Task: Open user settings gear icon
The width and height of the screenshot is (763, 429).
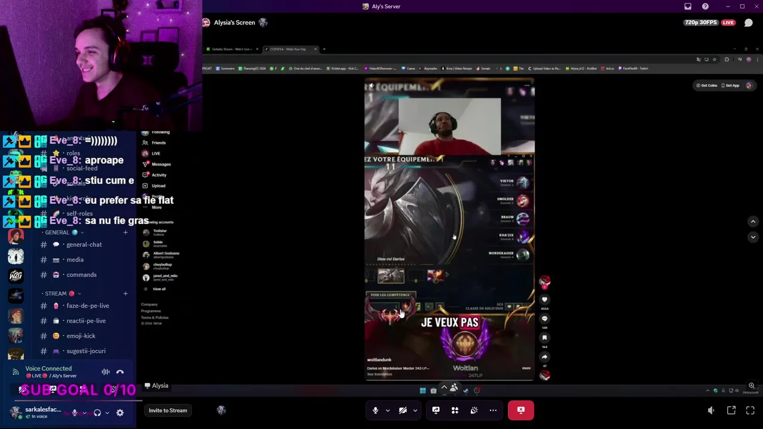Action: (x=120, y=413)
